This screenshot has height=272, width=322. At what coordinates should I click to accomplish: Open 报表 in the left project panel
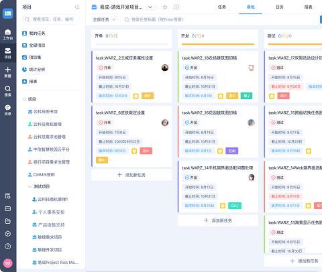pos(30,82)
